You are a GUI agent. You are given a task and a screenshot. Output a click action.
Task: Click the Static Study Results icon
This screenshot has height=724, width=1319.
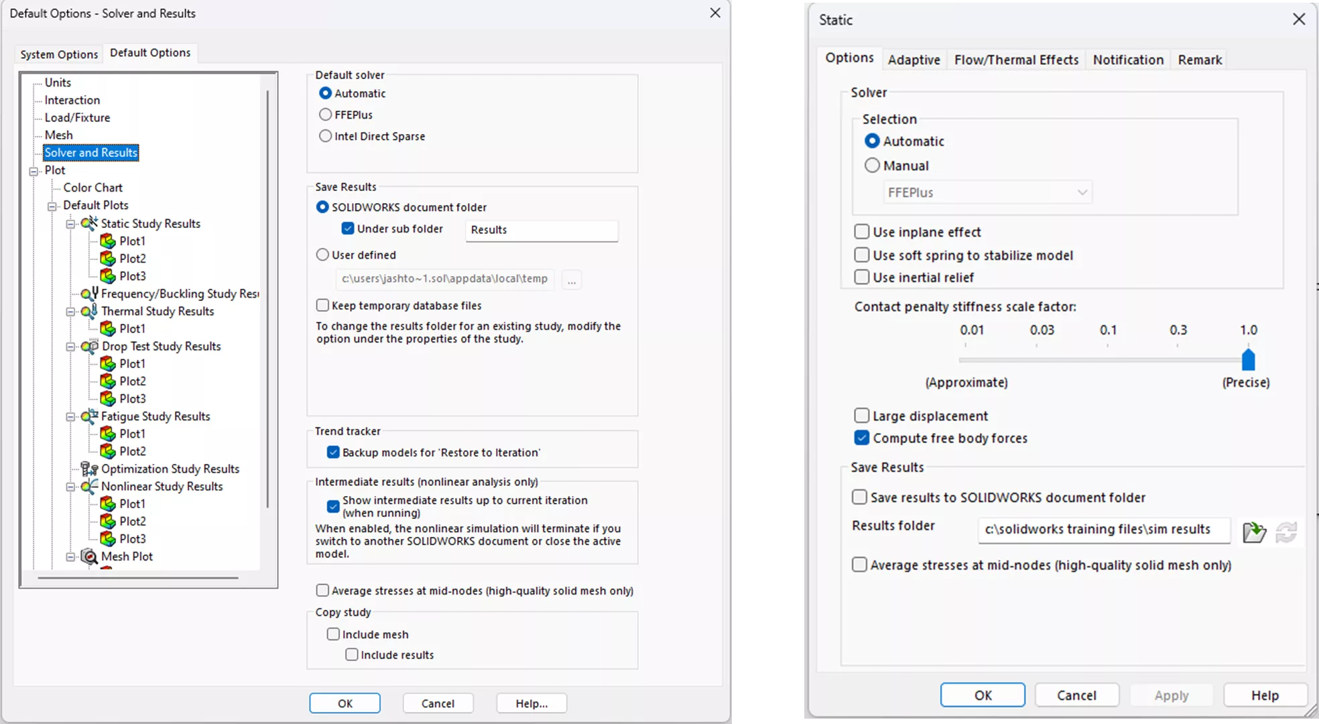pos(89,223)
